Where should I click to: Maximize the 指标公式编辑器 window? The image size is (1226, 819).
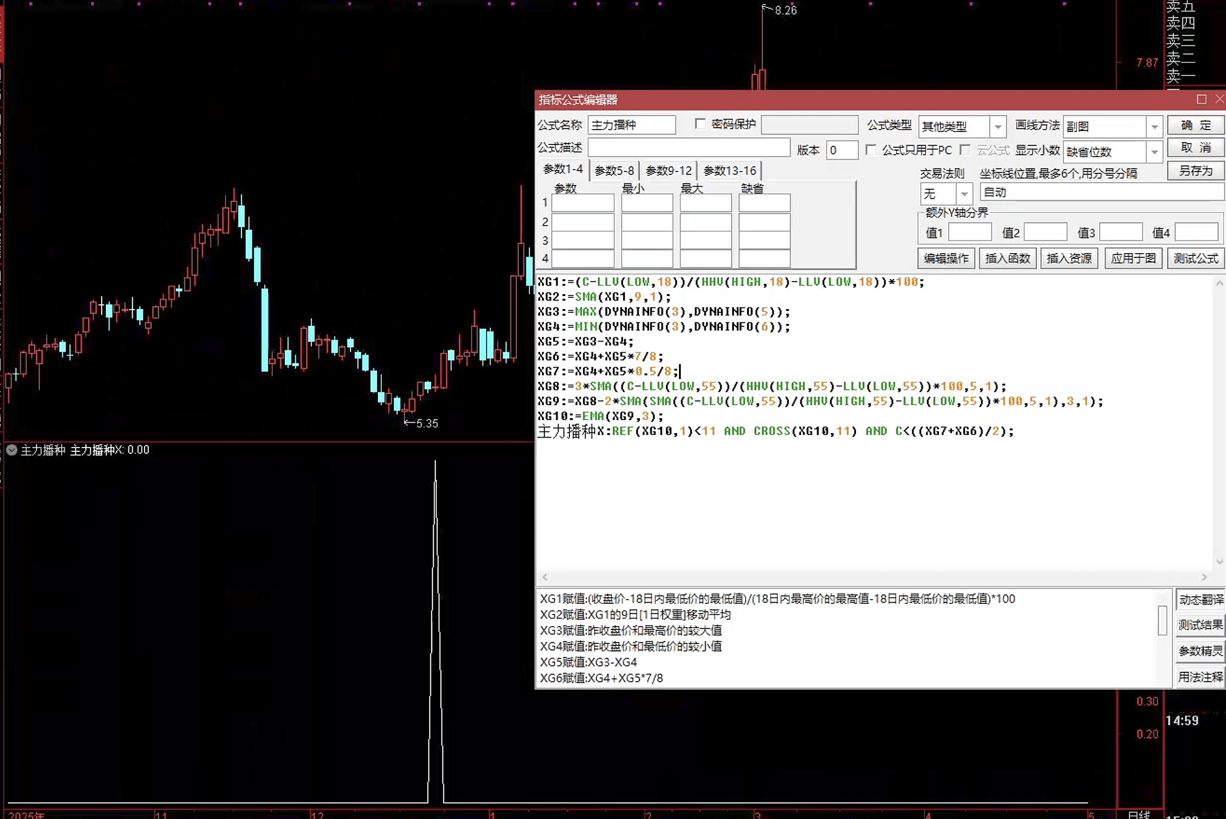(x=1202, y=100)
